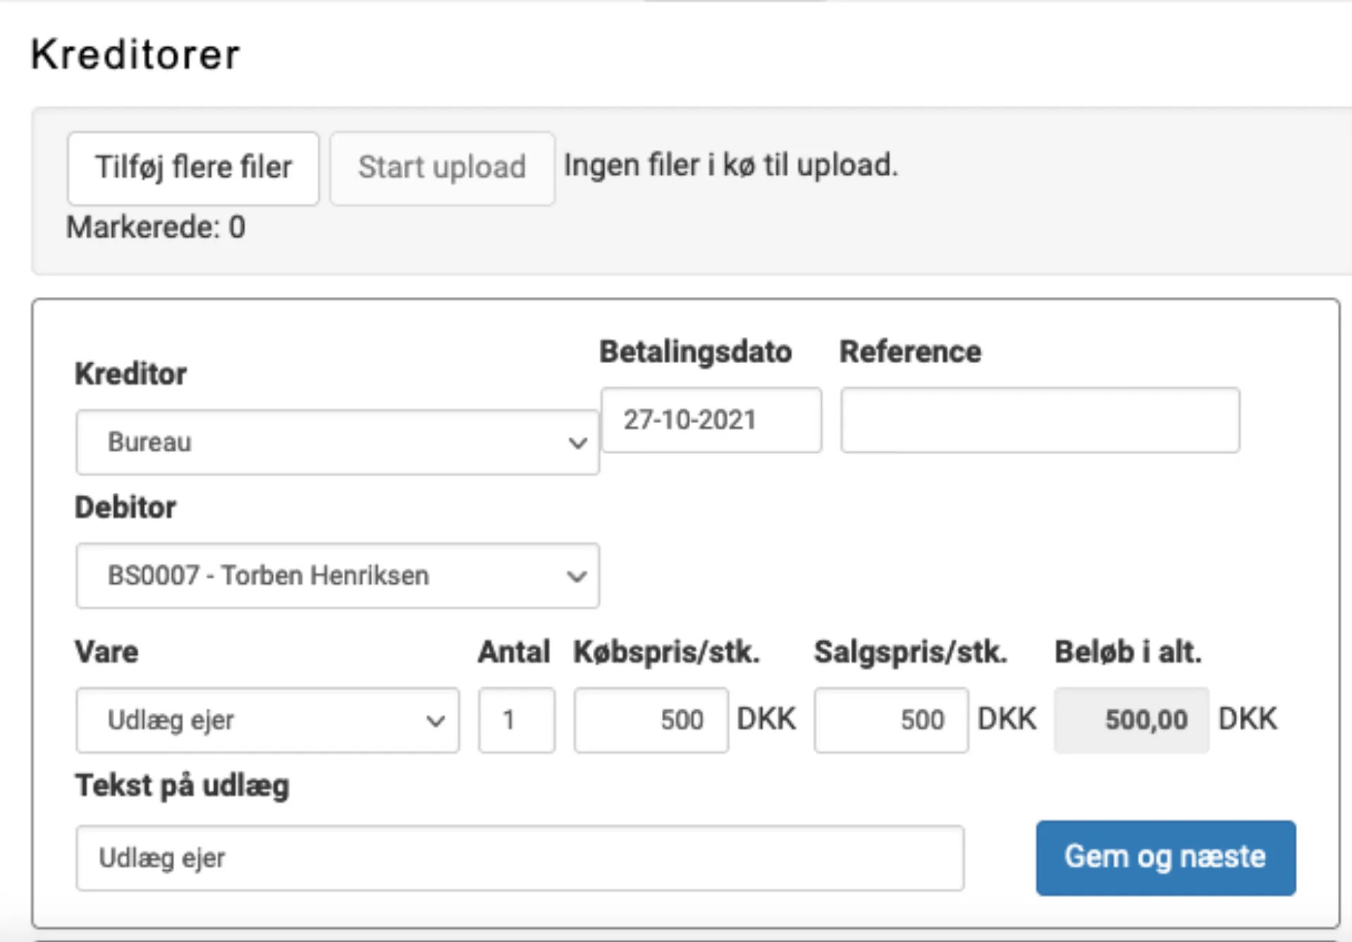The height and width of the screenshot is (942, 1352).
Task: Expand the Kreditor selection chevron
Action: [x=577, y=441]
